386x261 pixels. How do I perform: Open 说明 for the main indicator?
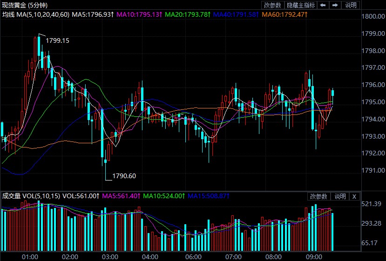point(351,5)
